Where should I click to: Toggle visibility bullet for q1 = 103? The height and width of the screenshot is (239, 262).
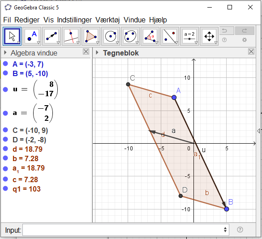5,188
